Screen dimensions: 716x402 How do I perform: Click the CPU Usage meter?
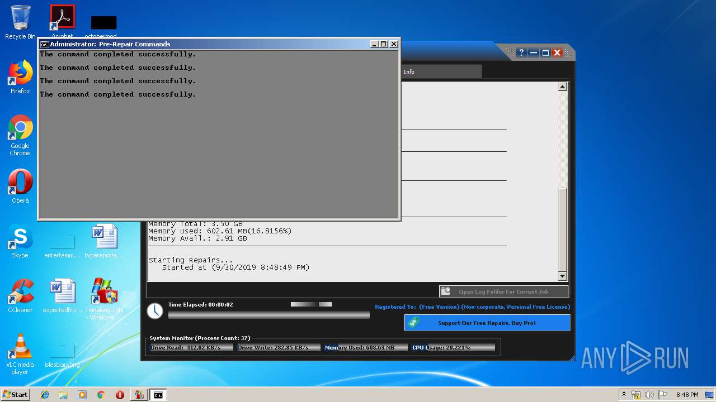453,347
